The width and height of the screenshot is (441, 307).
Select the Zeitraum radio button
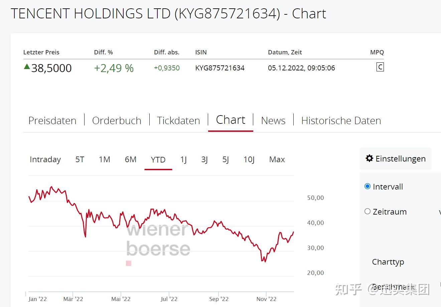click(x=367, y=211)
